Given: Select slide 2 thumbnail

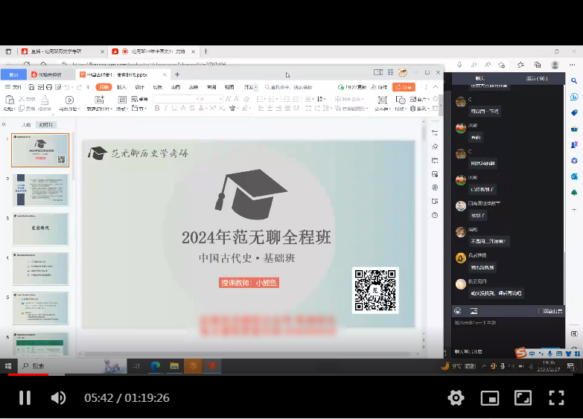Looking at the screenshot, I should [40, 190].
